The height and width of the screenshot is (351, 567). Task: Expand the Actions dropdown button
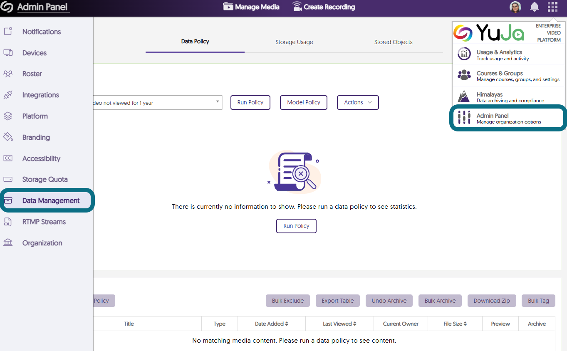357,102
